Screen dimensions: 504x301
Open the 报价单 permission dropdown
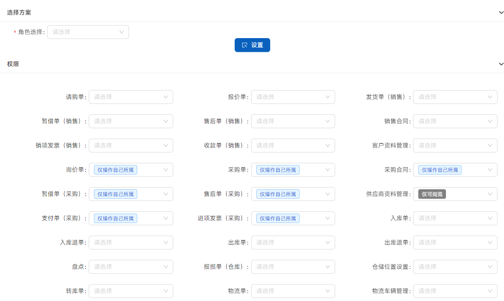click(293, 97)
